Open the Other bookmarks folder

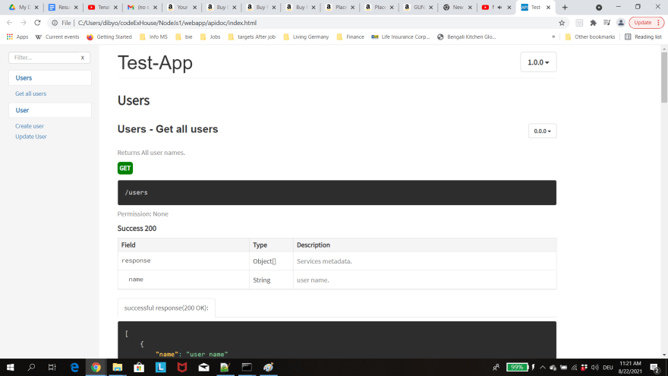590,37
